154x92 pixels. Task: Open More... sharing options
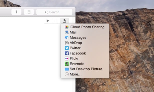pos(85,74)
